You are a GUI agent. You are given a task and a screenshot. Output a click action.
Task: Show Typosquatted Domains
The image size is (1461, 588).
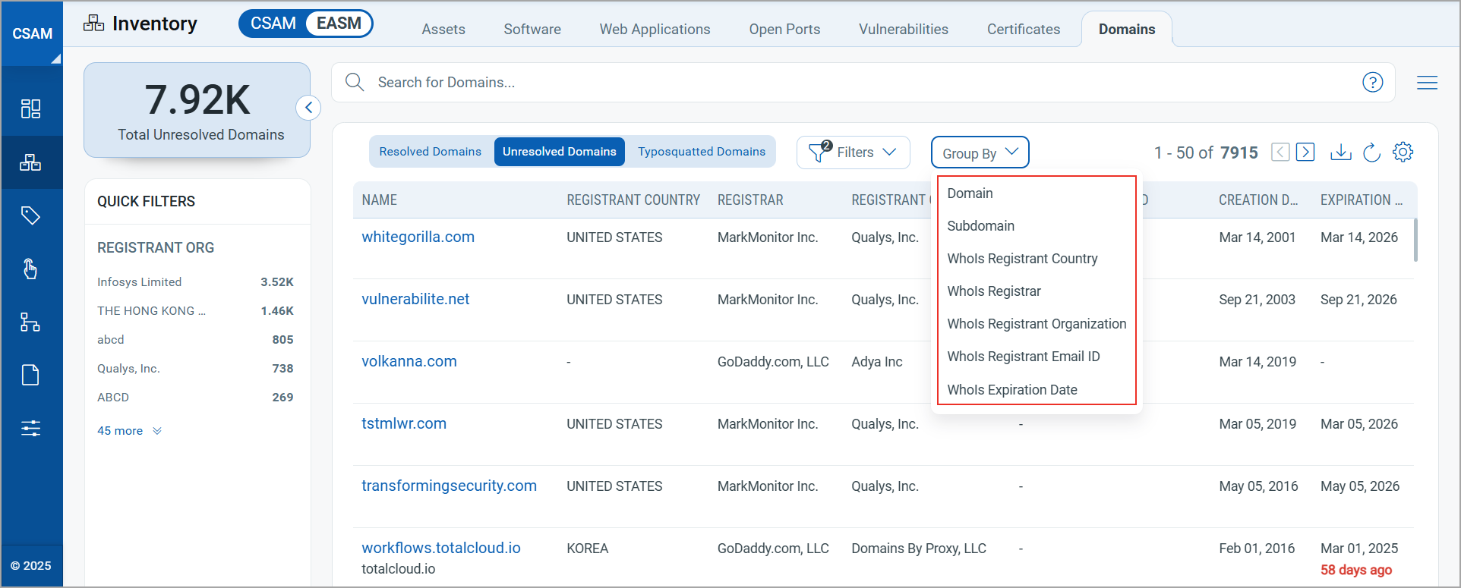(702, 152)
